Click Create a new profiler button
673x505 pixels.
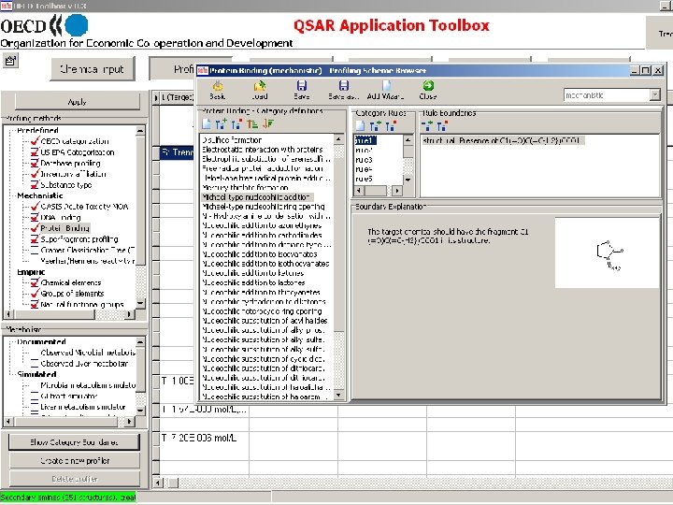coord(74,461)
